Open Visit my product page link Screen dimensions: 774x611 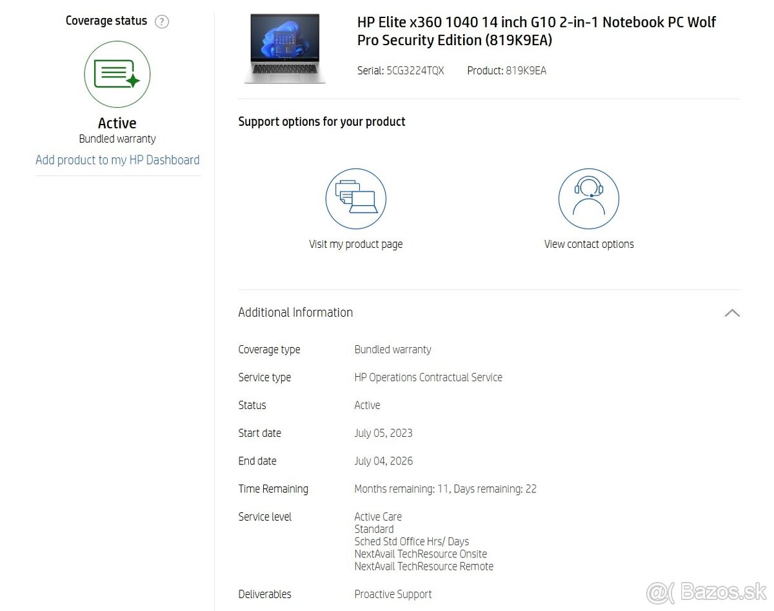coord(356,245)
